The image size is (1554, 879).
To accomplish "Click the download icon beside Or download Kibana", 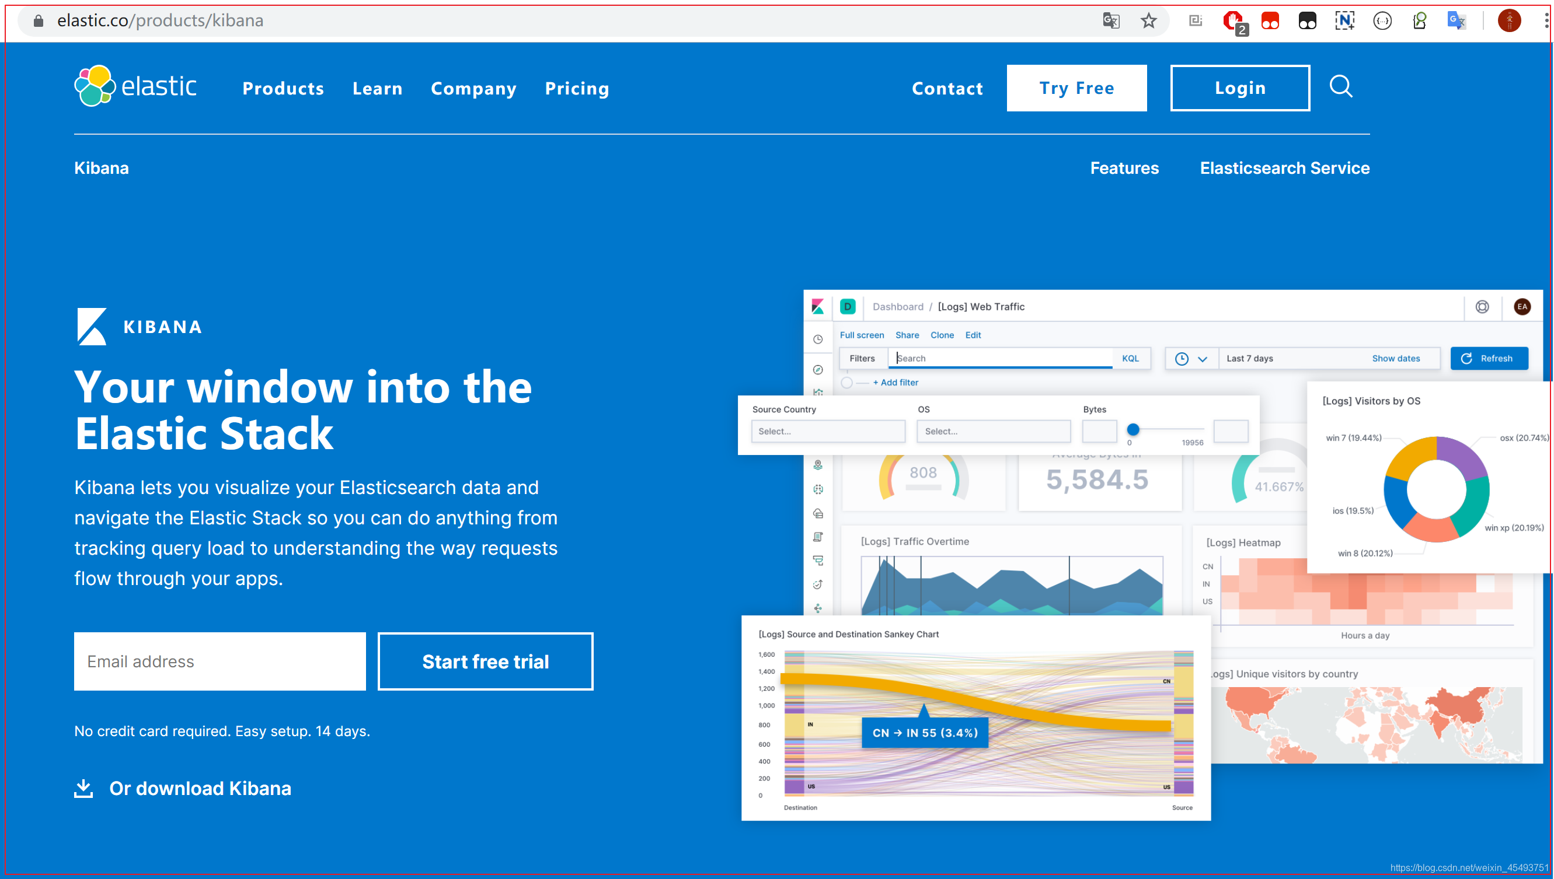I will [x=83, y=788].
